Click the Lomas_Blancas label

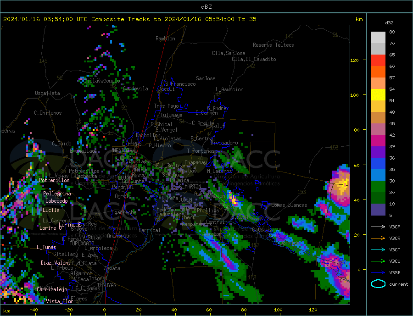click(x=289, y=205)
